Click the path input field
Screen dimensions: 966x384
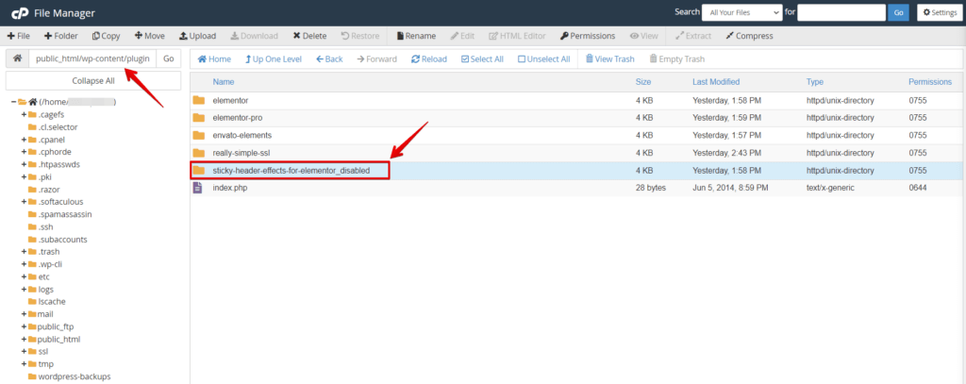(92, 58)
